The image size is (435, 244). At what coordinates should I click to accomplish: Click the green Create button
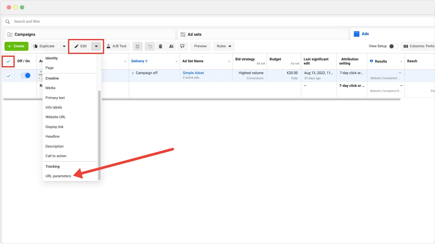(x=16, y=46)
